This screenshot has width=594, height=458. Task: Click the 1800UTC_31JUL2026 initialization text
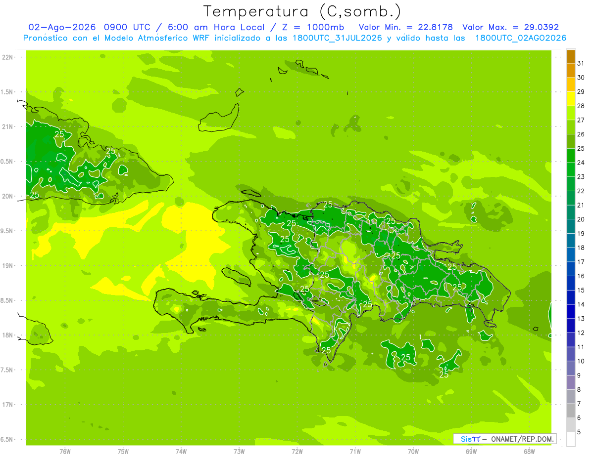pyautogui.click(x=338, y=38)
